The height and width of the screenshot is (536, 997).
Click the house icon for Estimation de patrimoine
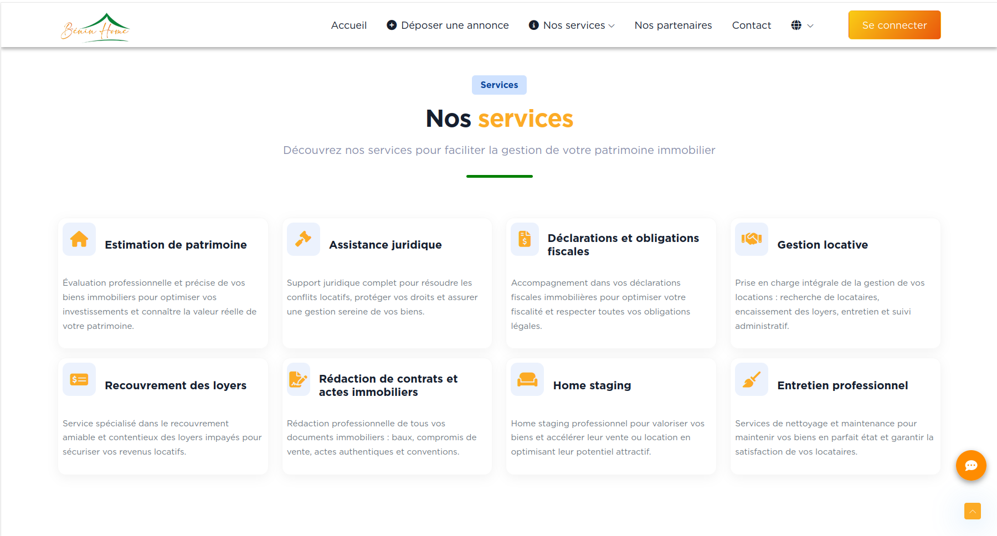point(79,239)
